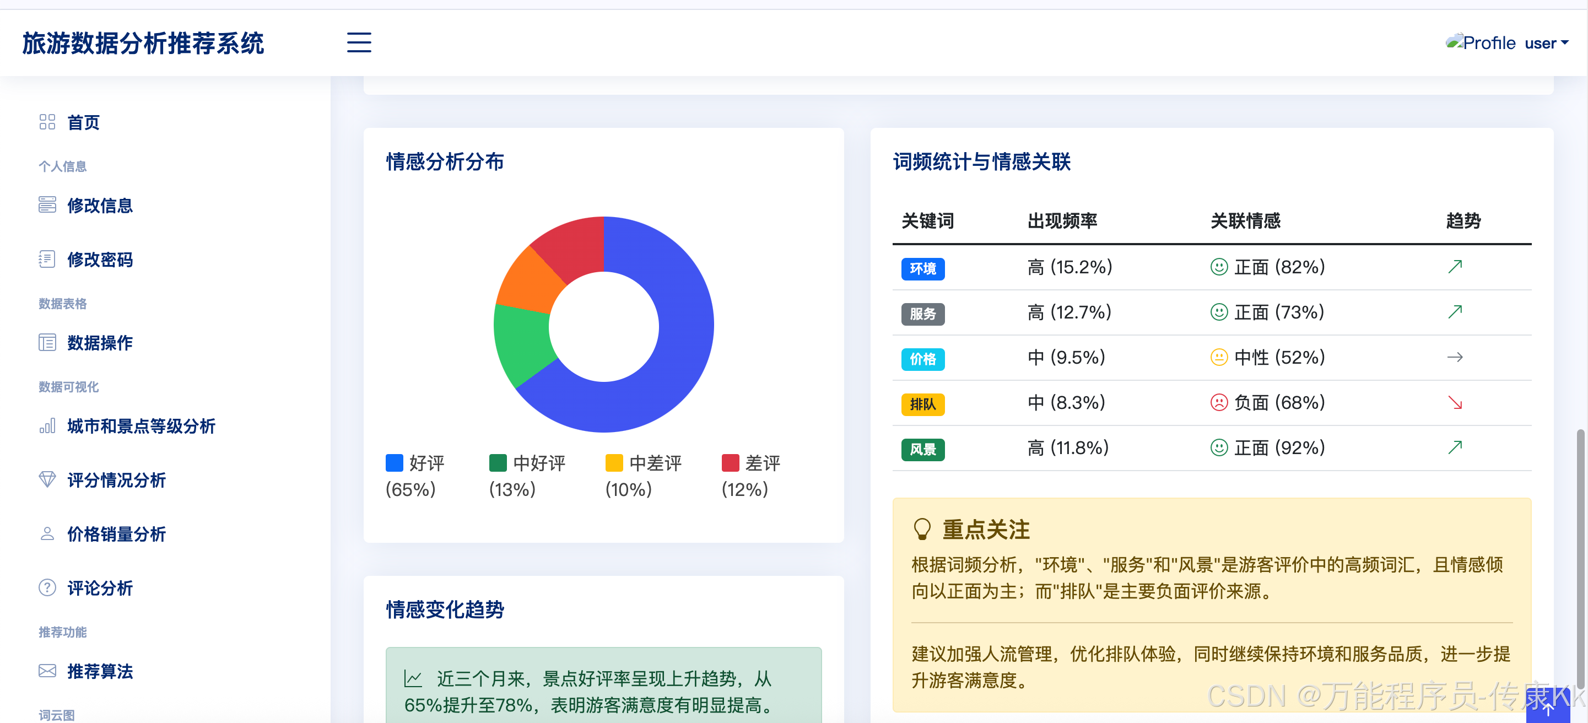
Task: Click the bar chart icon for 城市和景点等级分析
Action: (47, 425)
